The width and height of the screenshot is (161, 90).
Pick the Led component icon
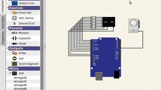coord(15,58)
